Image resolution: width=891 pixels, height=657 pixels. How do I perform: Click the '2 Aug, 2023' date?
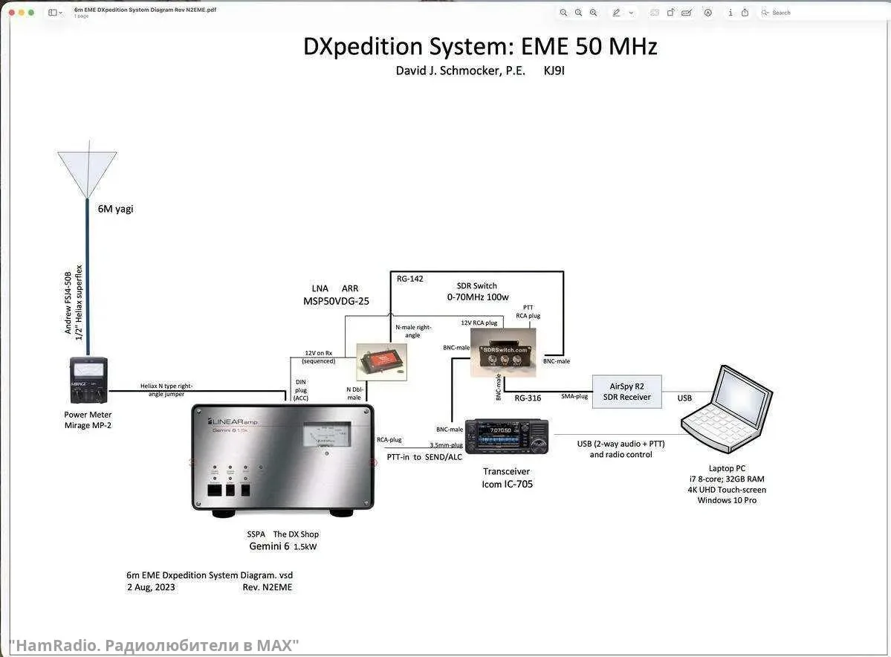[151, 588]
